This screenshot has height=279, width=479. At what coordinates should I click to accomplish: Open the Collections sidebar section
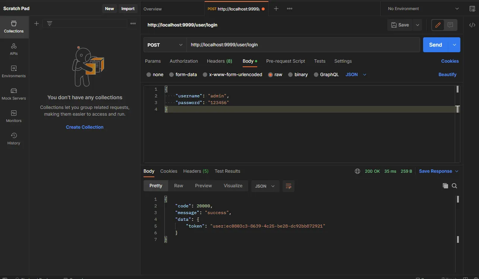pos(14,27)
